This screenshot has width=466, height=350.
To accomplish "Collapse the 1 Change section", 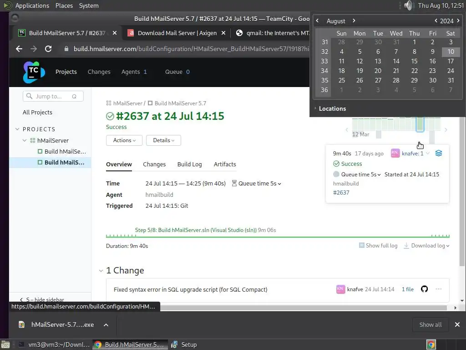I will click(x=101, y=271).
